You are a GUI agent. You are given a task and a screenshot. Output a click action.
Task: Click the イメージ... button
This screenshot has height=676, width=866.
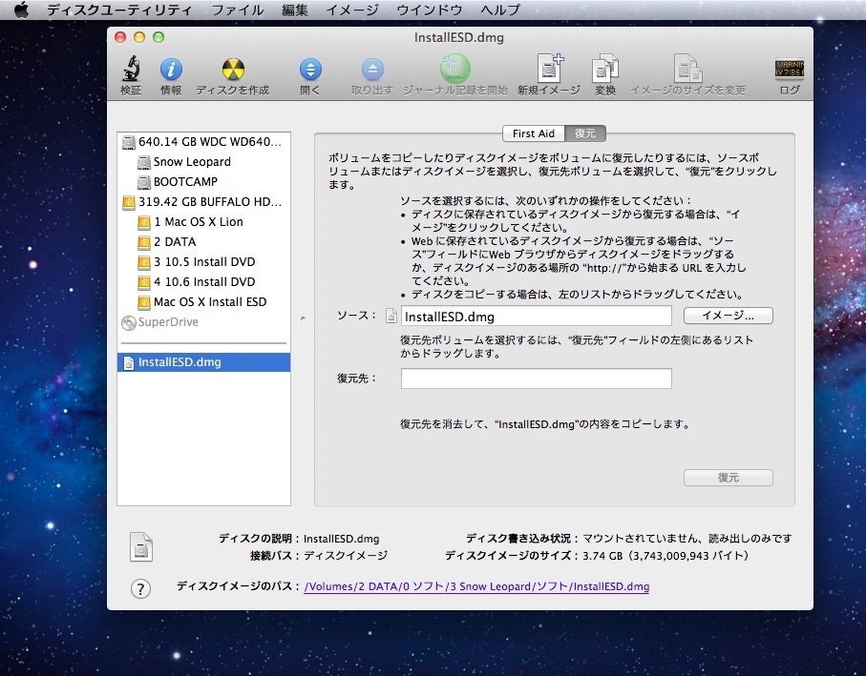click(728, 316)
